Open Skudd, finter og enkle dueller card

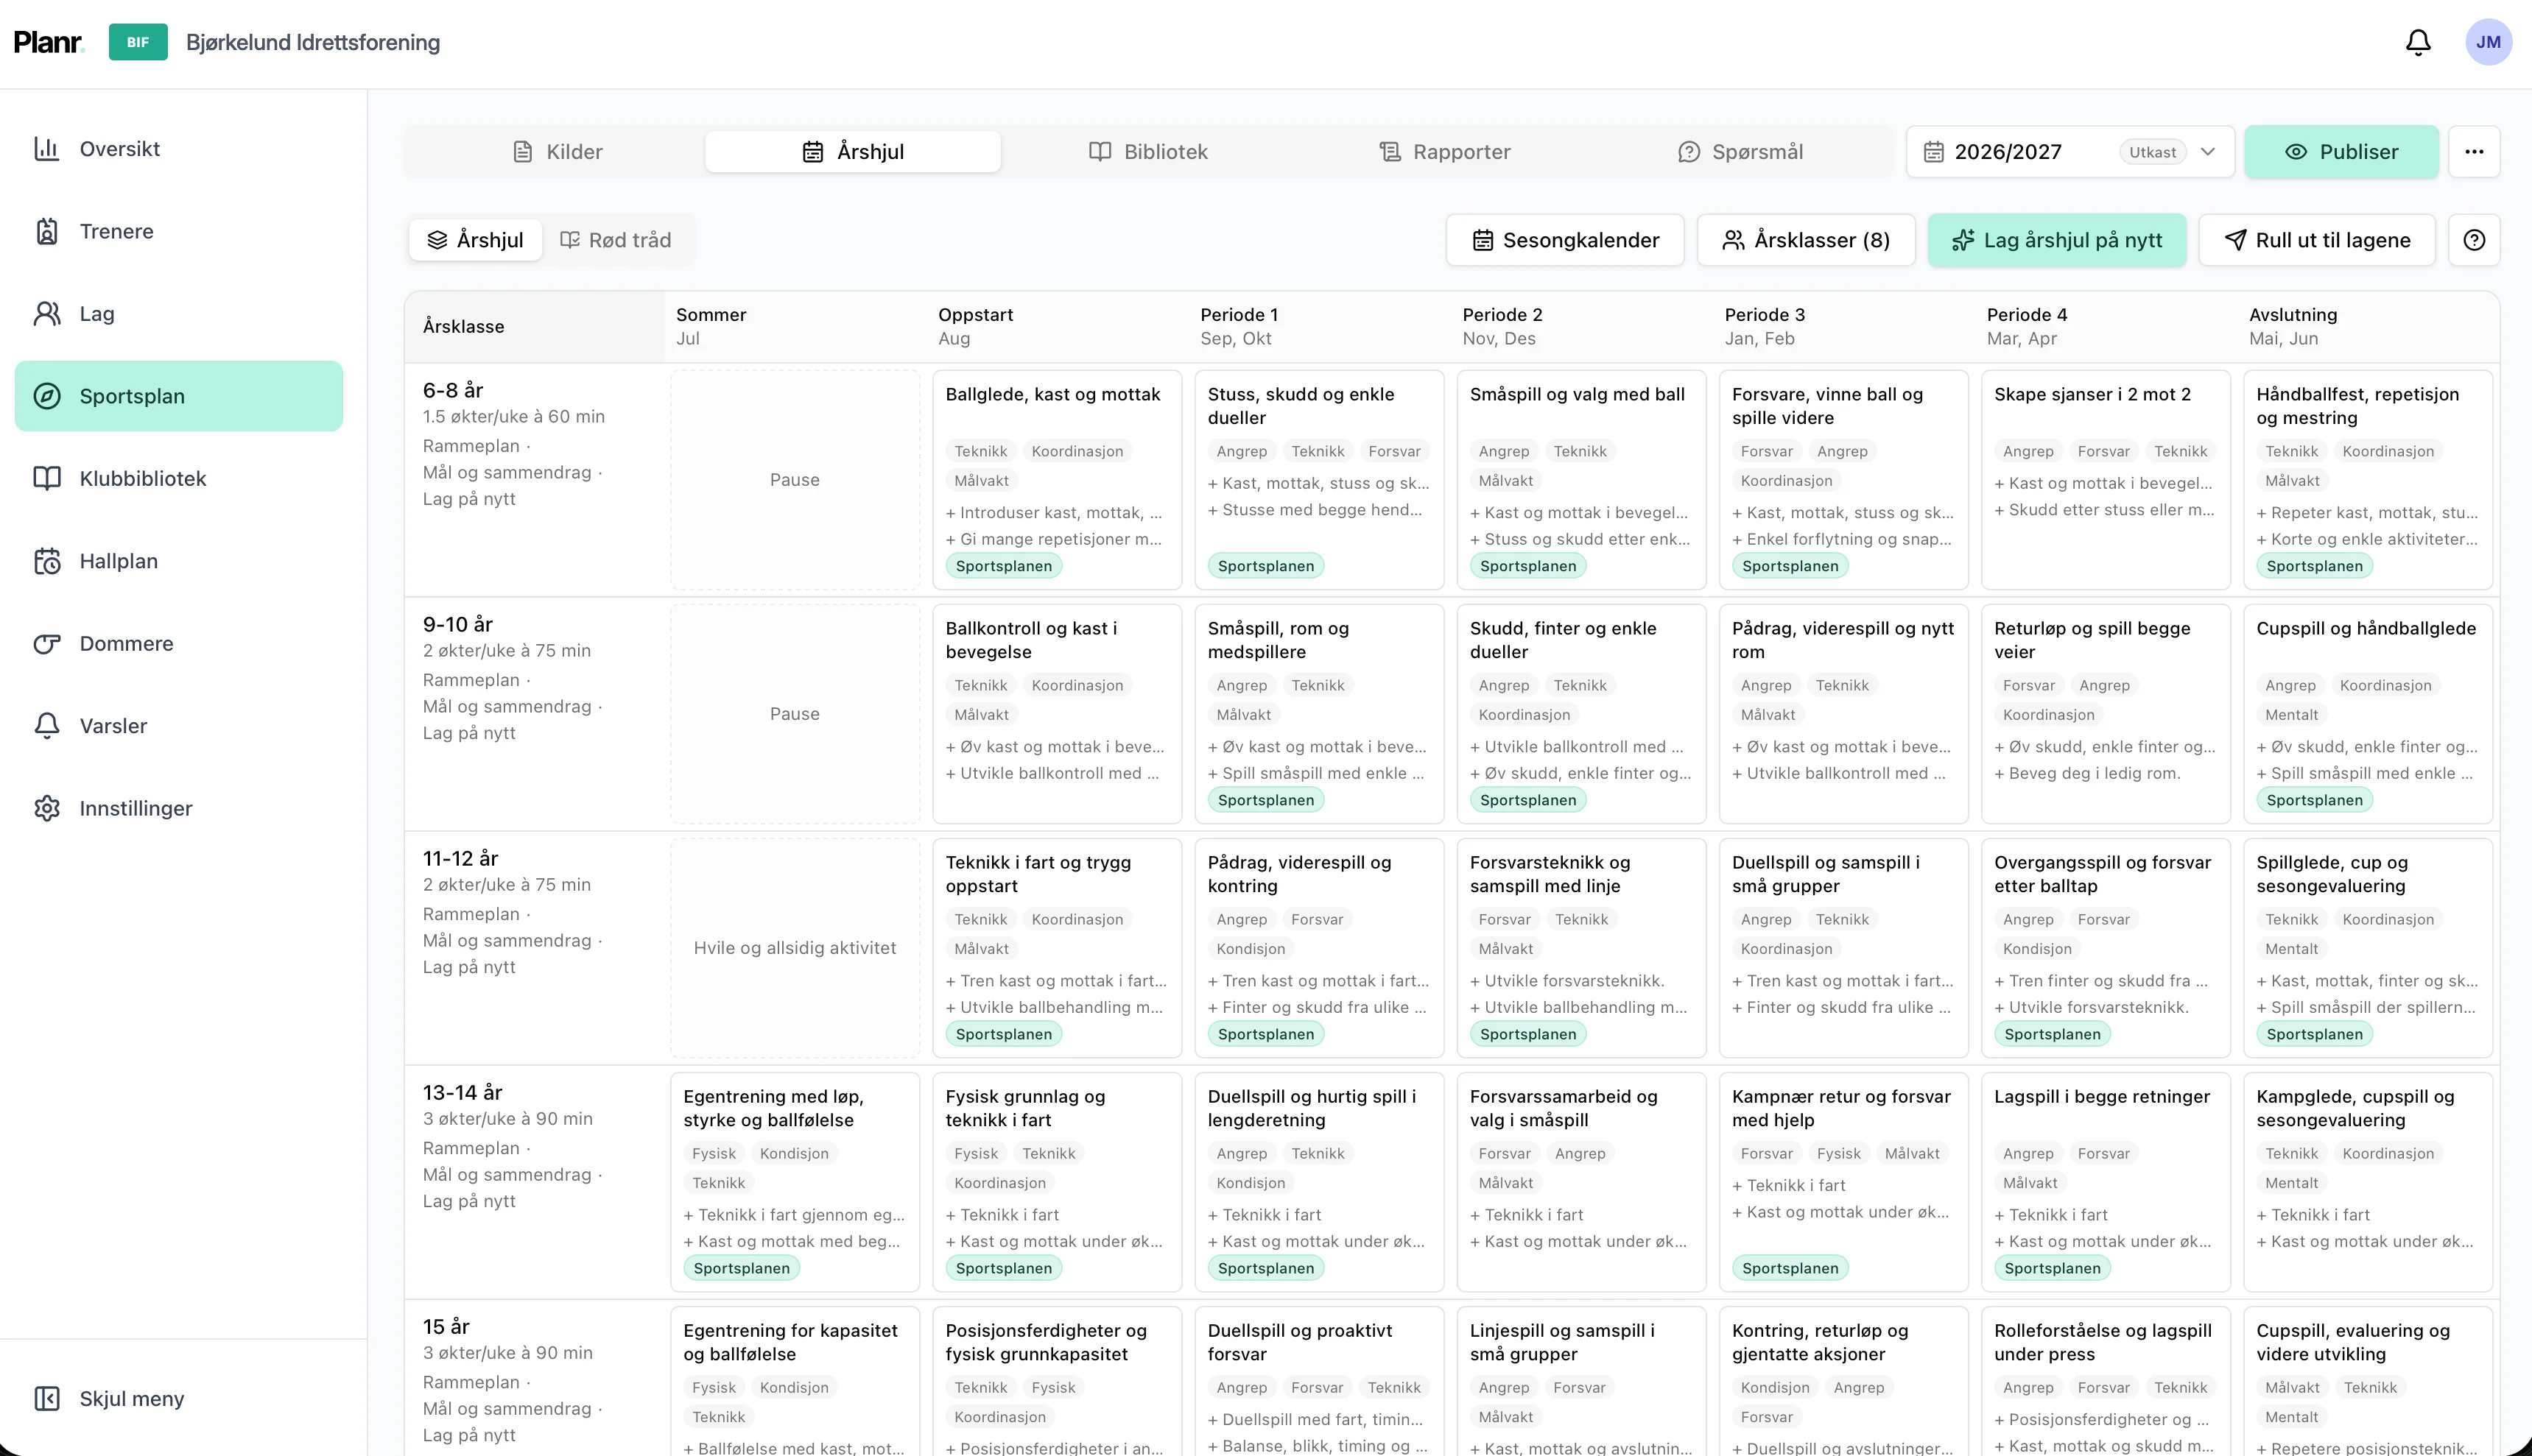click(1580, 714)
